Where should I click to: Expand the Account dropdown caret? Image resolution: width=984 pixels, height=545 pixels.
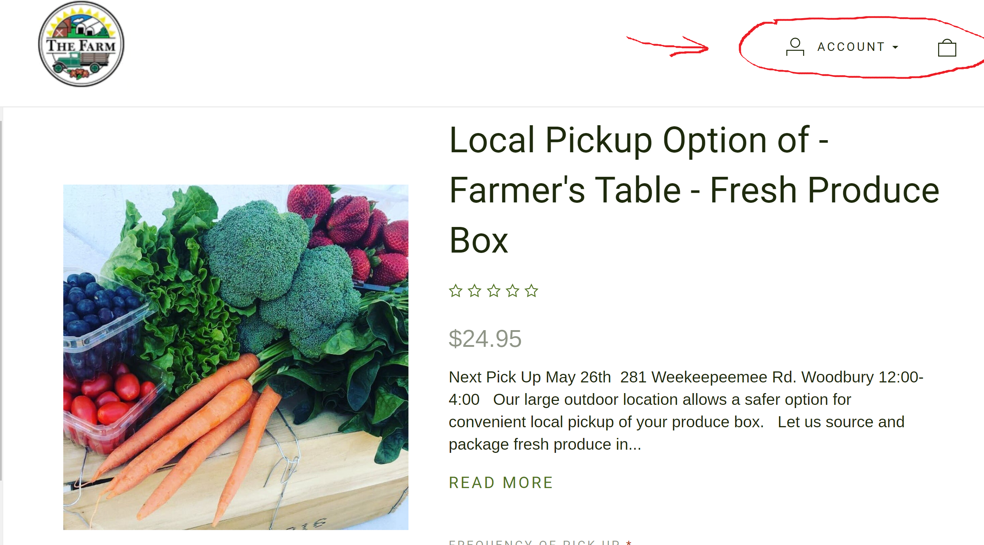[x=895, y=47]
